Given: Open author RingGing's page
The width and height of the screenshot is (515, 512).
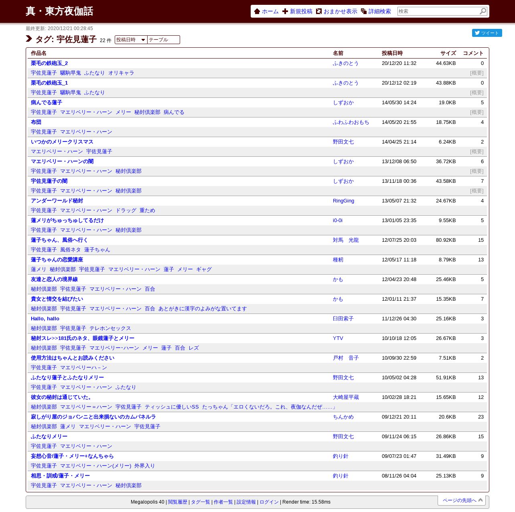Looking at the screenshot, I should [343, 200].
